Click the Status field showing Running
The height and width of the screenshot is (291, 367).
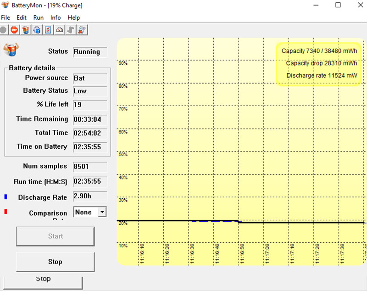[90, 52]
